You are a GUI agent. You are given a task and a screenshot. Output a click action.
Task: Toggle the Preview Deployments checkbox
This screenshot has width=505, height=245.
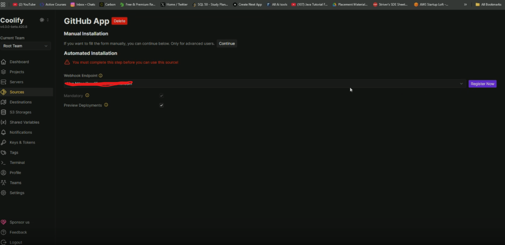(x=161, y=105)
